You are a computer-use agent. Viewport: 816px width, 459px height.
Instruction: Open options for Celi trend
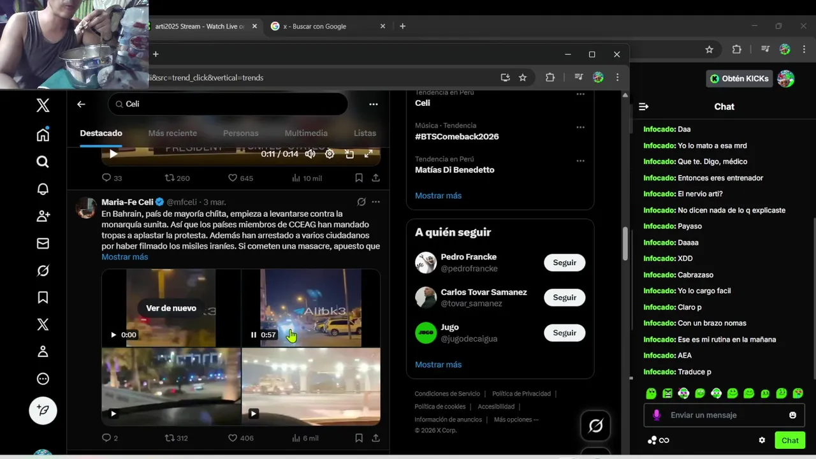[x=580, y=94]
